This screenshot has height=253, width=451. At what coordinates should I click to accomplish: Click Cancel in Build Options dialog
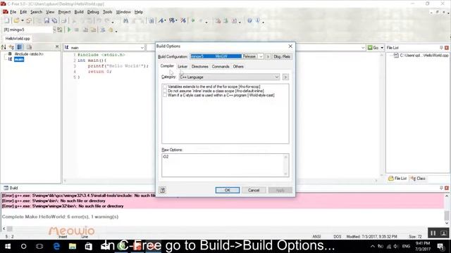point(254,190)
